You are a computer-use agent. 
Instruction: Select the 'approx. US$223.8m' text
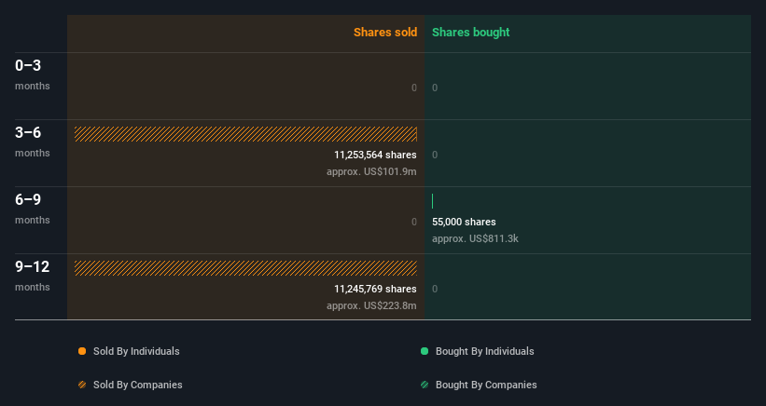[371, 305]
